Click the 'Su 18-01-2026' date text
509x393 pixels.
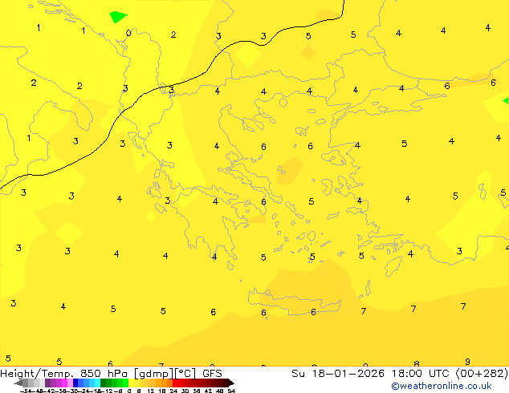click(x=338, y=374)
